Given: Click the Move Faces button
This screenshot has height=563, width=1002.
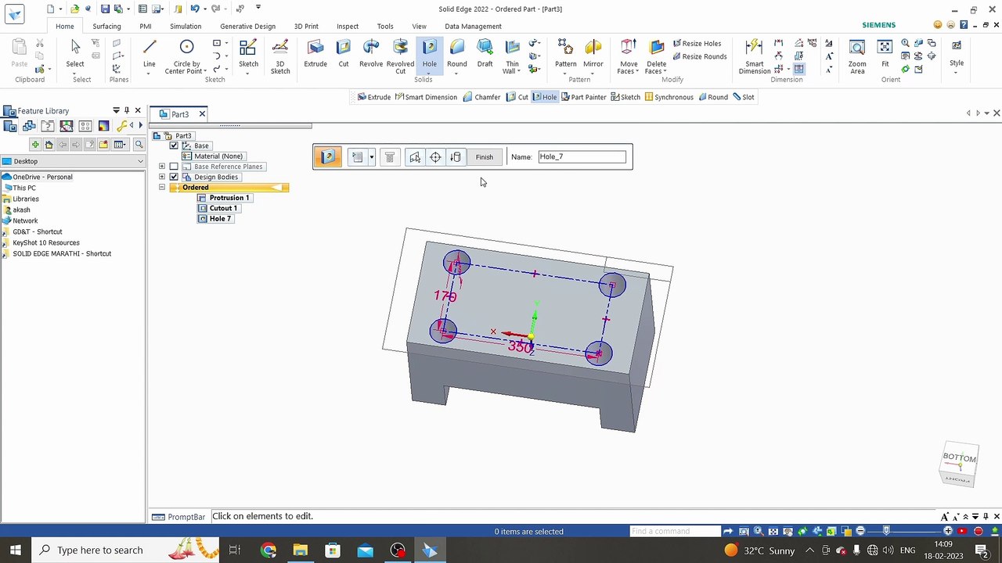Looking at the screenshot, I should 629,56.
